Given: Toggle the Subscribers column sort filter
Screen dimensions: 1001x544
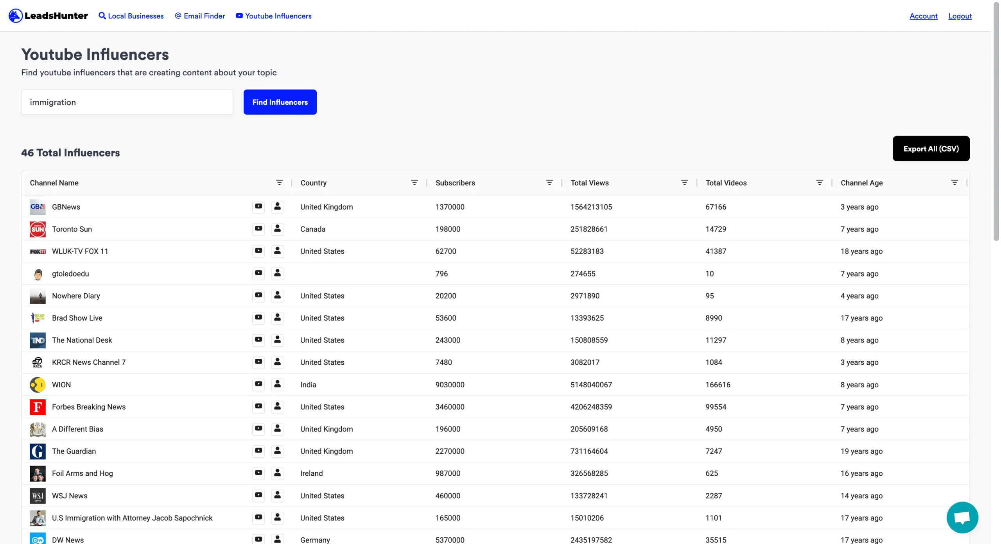Looking at the screenshot, I should [x=549, y=183].
